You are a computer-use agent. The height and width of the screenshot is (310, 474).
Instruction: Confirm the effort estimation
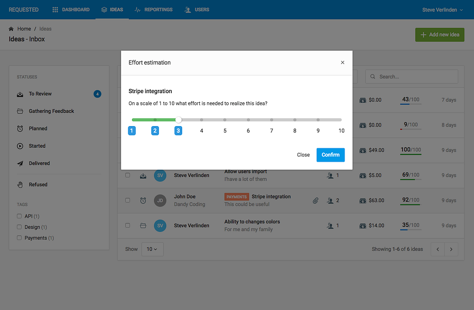pos(331,155)
